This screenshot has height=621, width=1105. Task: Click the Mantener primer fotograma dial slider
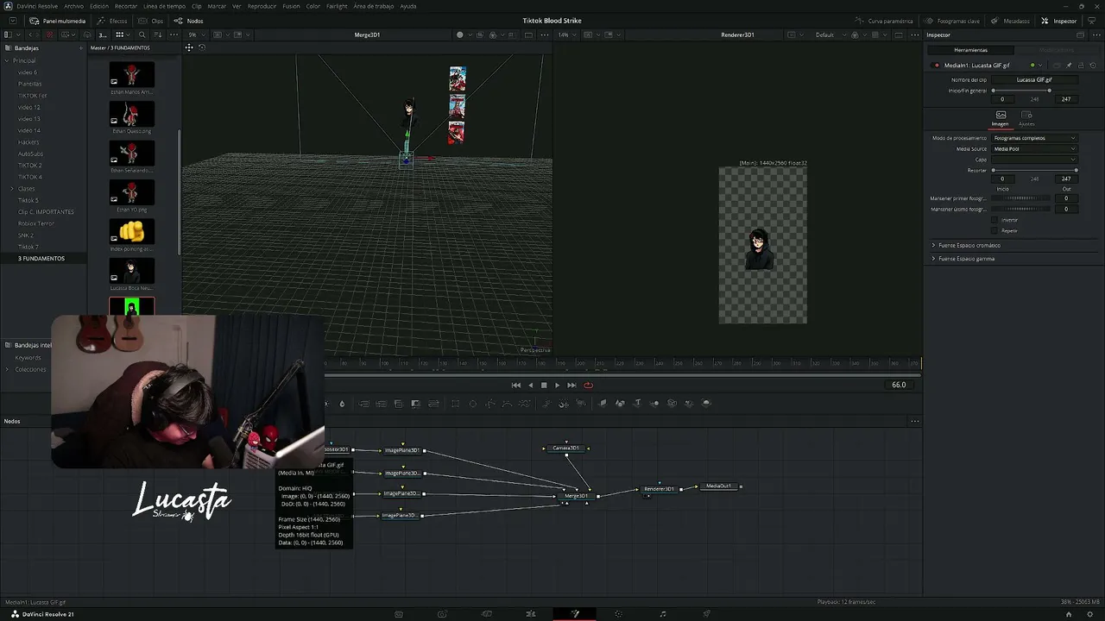click(x=1020, y=198)
